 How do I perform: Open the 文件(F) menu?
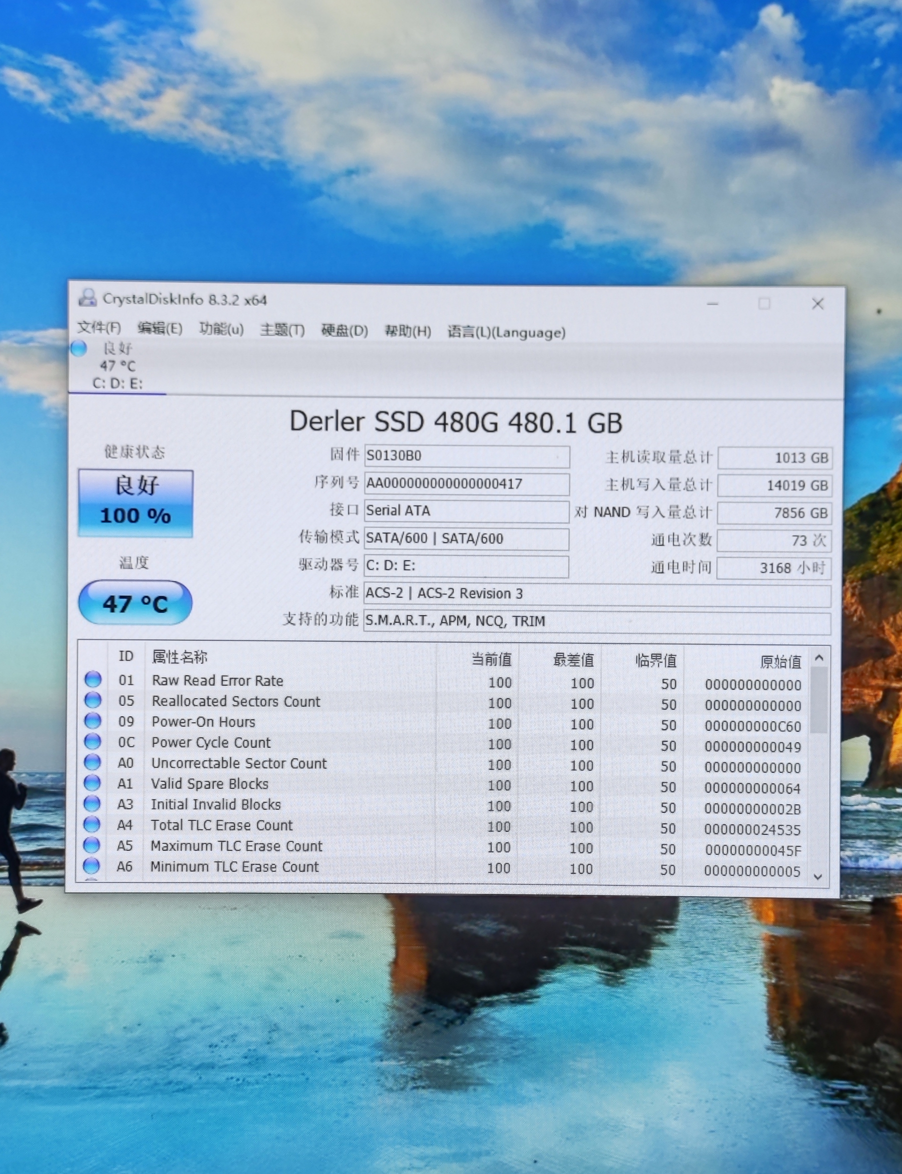99,328
